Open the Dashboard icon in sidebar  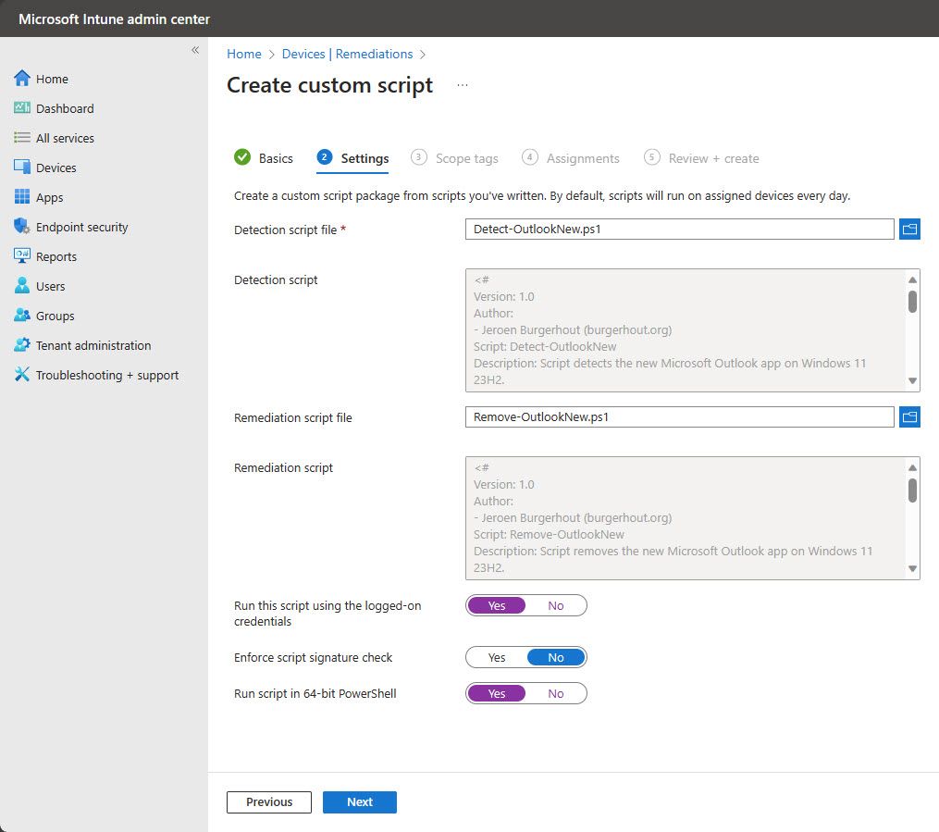[x=22, y=108]
